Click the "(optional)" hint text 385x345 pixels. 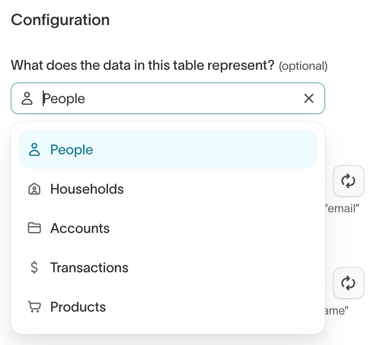click(303, 66)
